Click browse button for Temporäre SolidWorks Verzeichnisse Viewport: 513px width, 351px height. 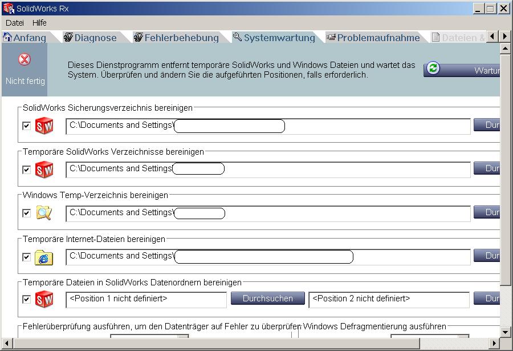[487, 168]
